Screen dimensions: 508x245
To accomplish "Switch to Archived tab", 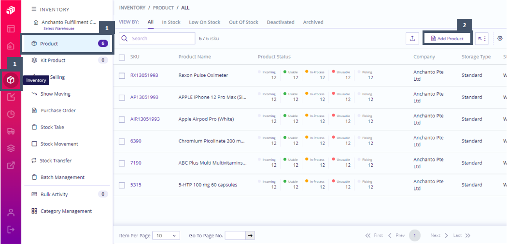I will click(313, 22).
